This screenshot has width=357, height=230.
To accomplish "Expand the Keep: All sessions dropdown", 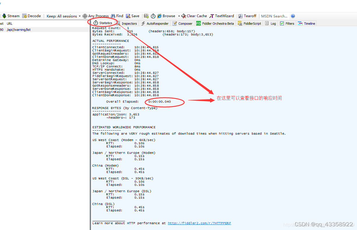I will tap(64, 16).
